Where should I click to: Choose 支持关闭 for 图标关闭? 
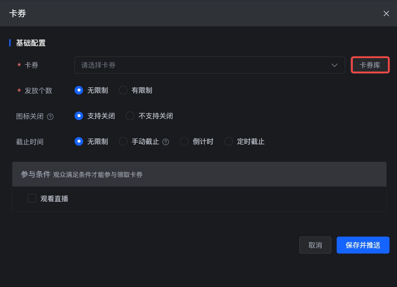coord(79,116)
